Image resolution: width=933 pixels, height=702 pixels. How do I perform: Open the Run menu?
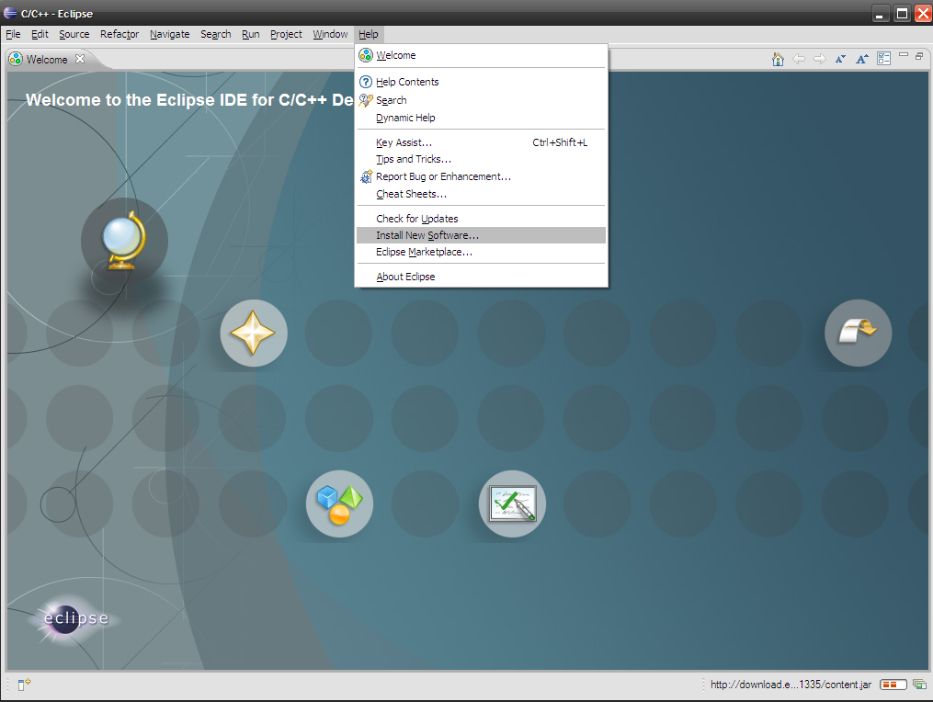pos(251,34)
